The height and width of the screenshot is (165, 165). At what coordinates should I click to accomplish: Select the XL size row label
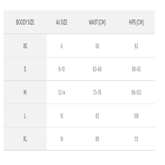point(25,139)
